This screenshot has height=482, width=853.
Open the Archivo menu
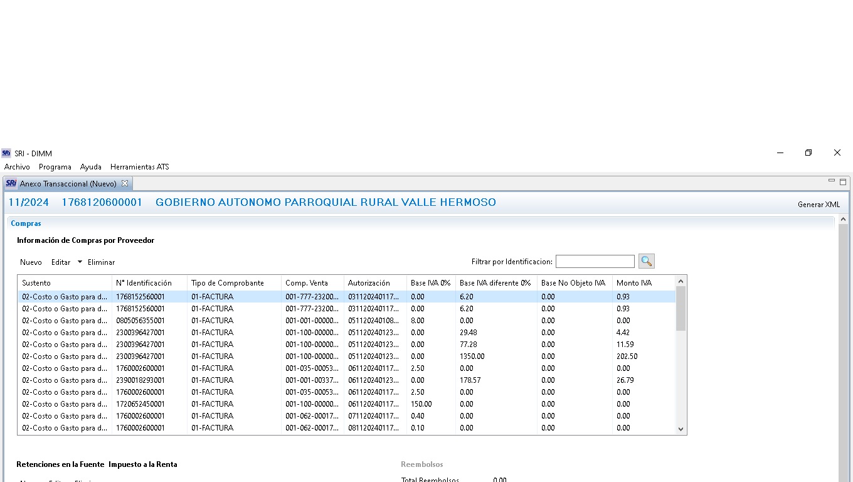pos(17,167)
